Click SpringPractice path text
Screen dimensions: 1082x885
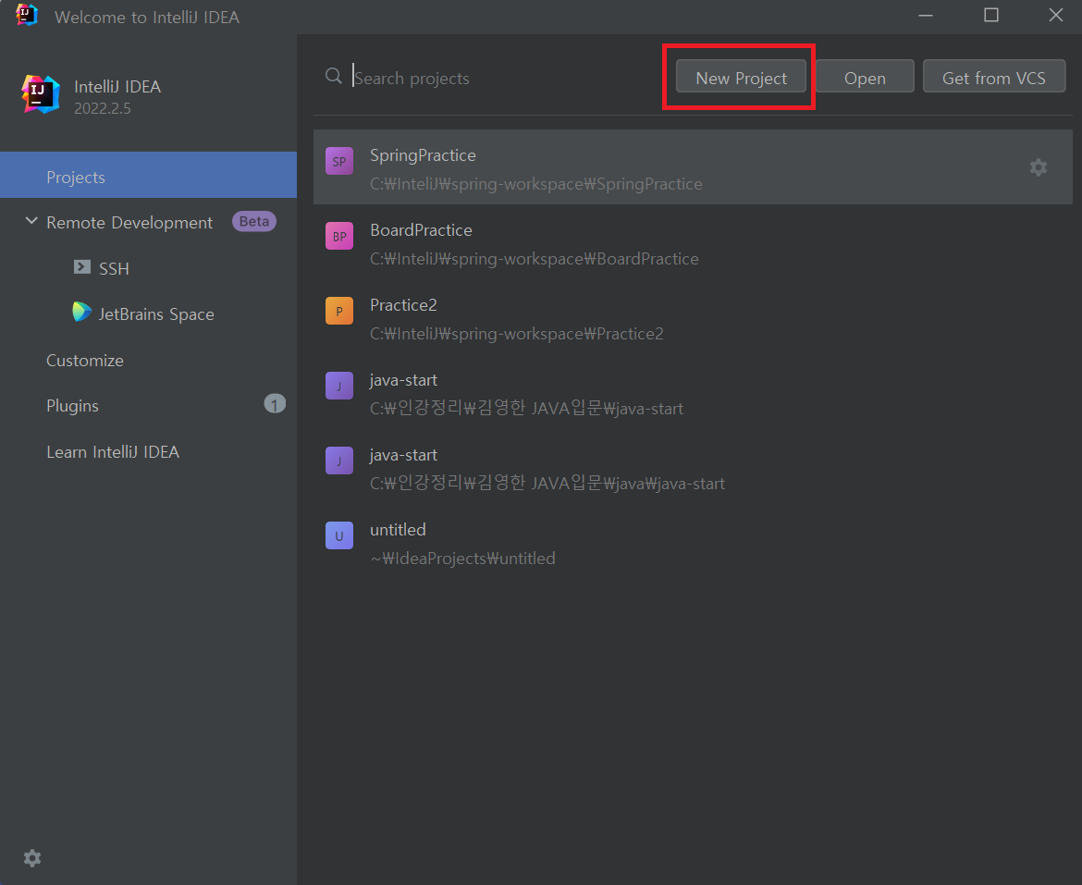[x=536, y=184]
